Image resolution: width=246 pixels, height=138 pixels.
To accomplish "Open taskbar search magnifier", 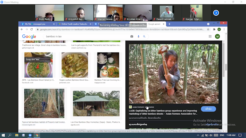I will [x=10, y=135].
